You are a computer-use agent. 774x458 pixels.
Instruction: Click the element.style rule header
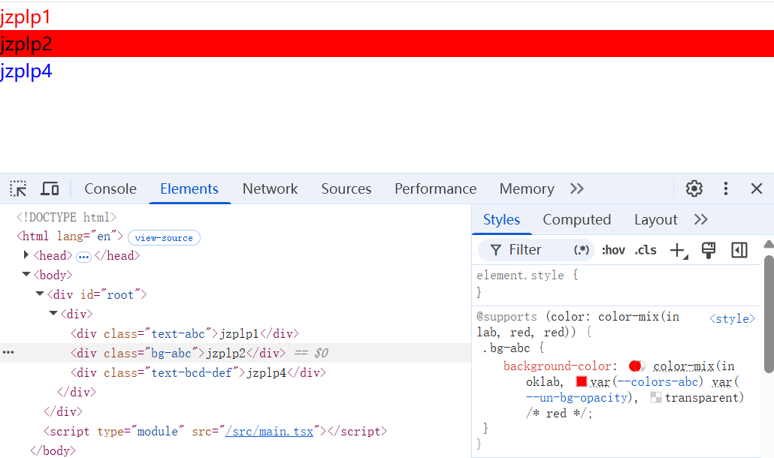tap(520, 275)
